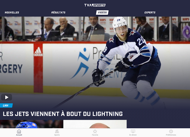Switch to the Experts tab
The image size is (190, 137).
click(150, 13)
